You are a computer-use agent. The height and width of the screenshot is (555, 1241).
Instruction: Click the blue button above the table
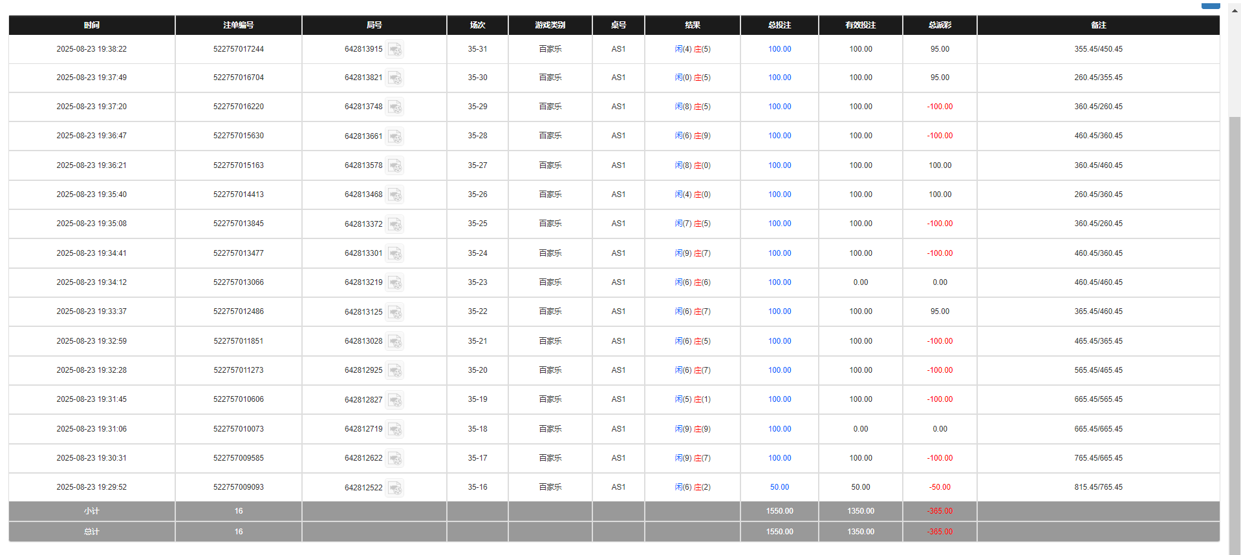point(1210,6)
